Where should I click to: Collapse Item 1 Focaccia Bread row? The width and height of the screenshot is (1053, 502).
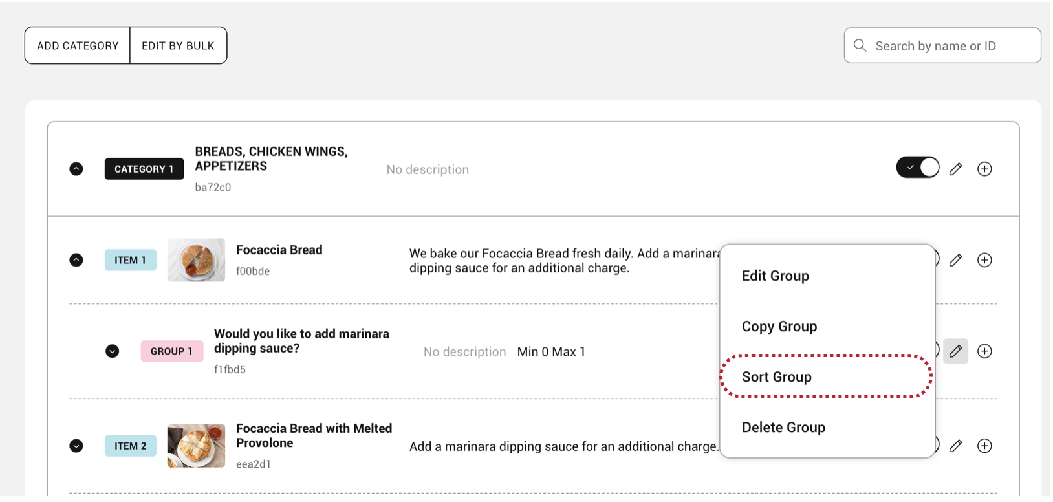(x=76, y=260)
